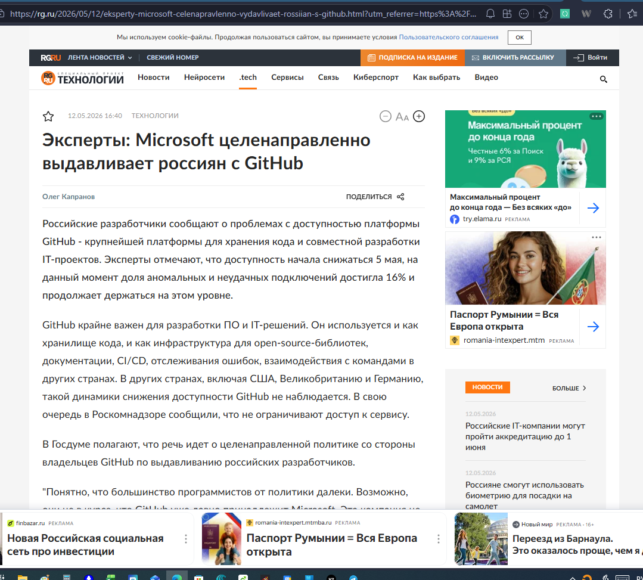Open the three-dots bubble icon in the address bar
Image resolution: width=643 pixels, height=580 pixels.
[524, 14]
